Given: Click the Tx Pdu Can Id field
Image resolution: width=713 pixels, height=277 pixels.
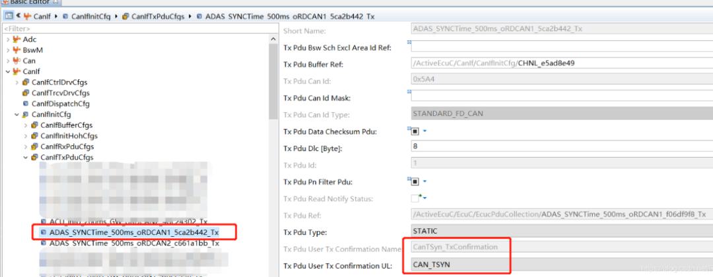Looking at the screenshot, I should pyautogui.click(x=562, y=78).
